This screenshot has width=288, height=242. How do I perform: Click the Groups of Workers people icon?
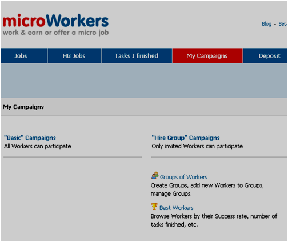pos(155,176)
